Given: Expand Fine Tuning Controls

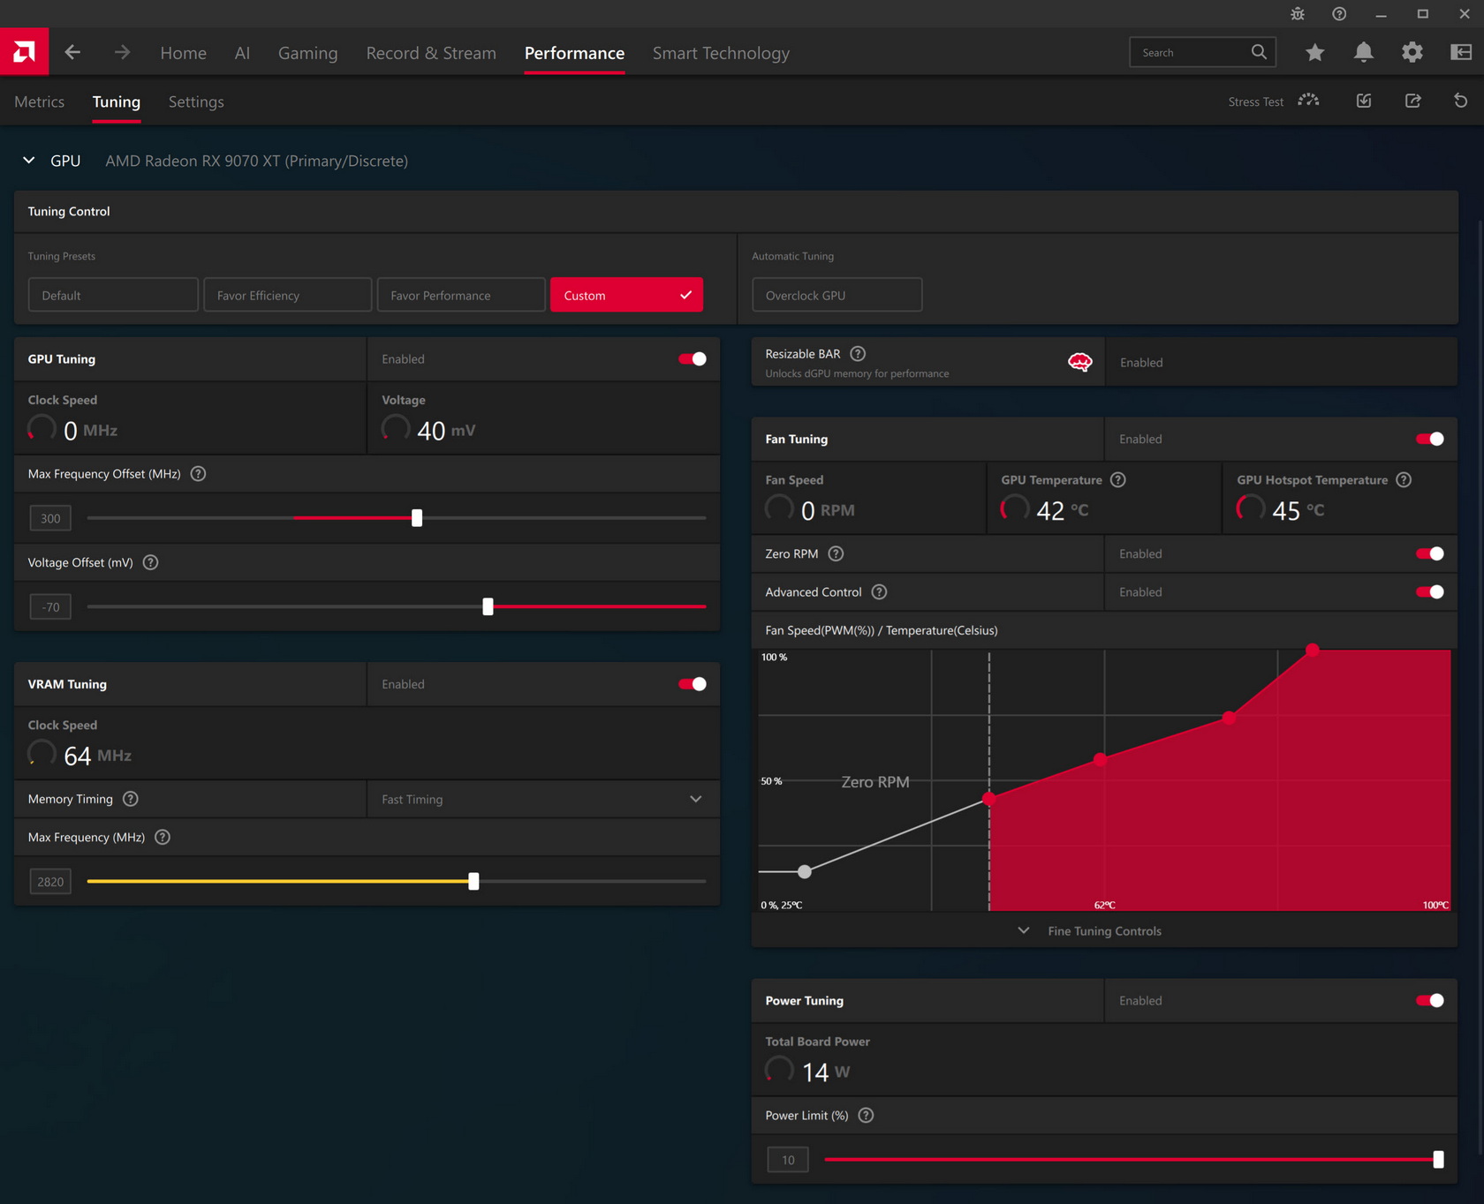Looking at the screenshot, I should coord(1104,931).
